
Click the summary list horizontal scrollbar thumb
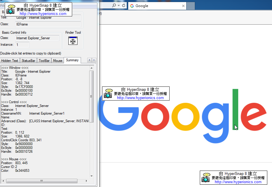click(42, 181)
